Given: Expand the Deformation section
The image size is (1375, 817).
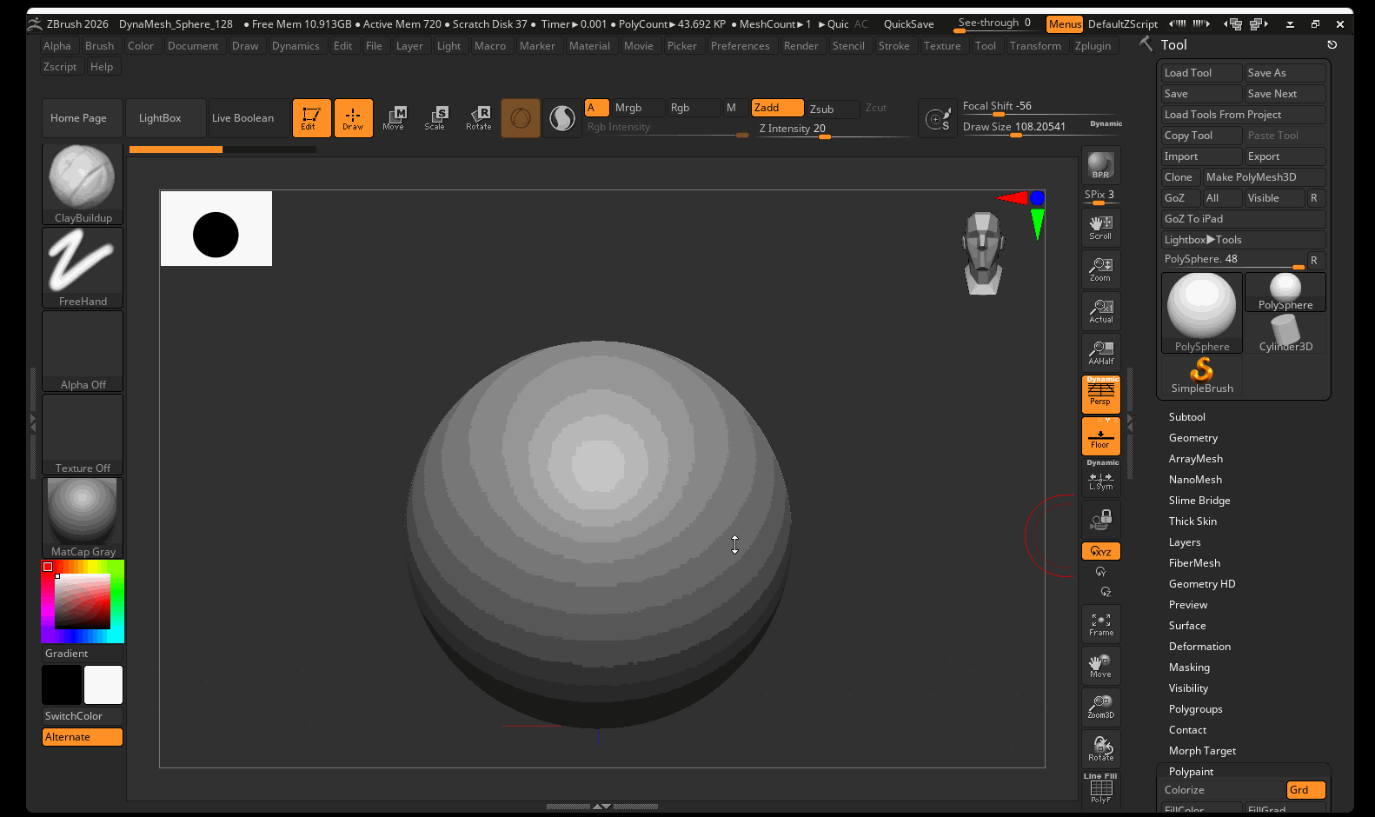Looking at the screenshot, I should (x=1199, y=647).
